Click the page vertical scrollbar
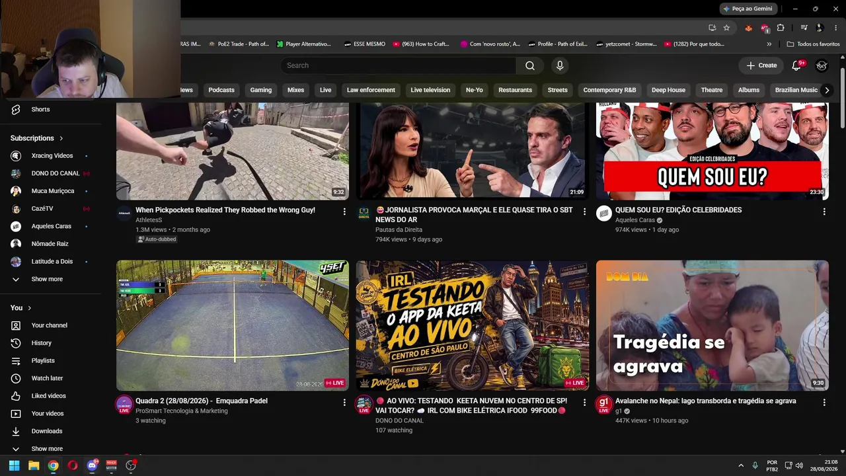Image resolution: width=846 pixels, height=476 pixels. [842, 99]
